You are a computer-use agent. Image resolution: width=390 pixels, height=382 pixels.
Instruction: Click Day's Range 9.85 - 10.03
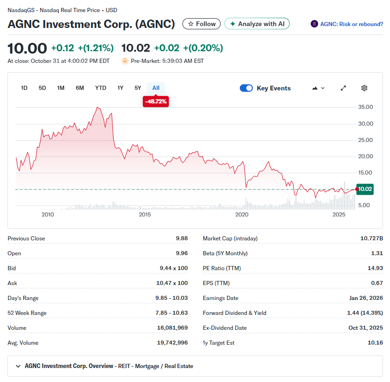[172, 298]
